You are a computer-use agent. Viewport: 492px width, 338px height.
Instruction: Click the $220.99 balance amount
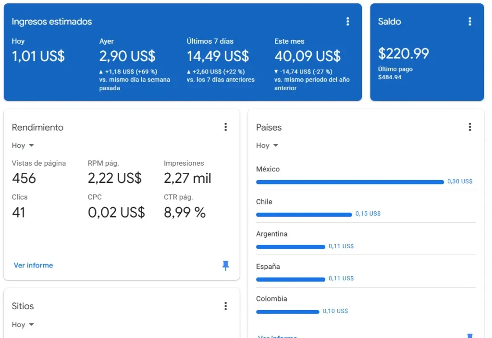[403, 54]
